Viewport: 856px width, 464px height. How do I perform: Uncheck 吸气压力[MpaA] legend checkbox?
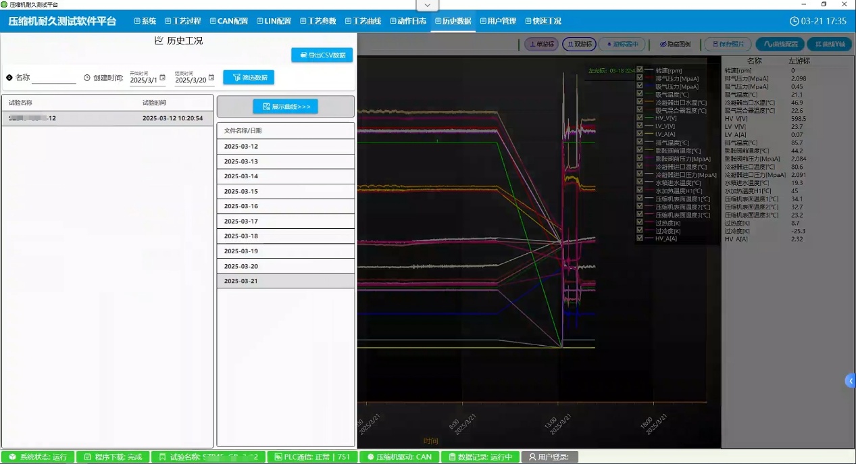639,86
